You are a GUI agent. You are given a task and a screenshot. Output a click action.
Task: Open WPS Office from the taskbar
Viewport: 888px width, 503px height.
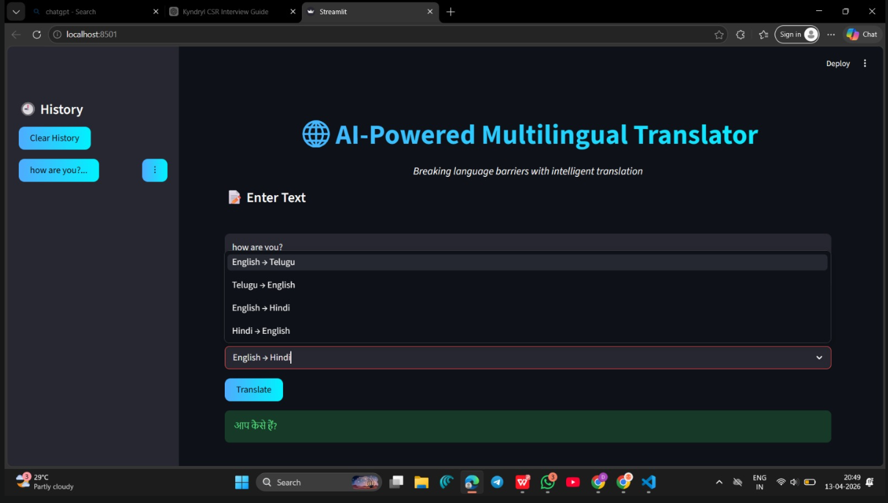[522, 482]
